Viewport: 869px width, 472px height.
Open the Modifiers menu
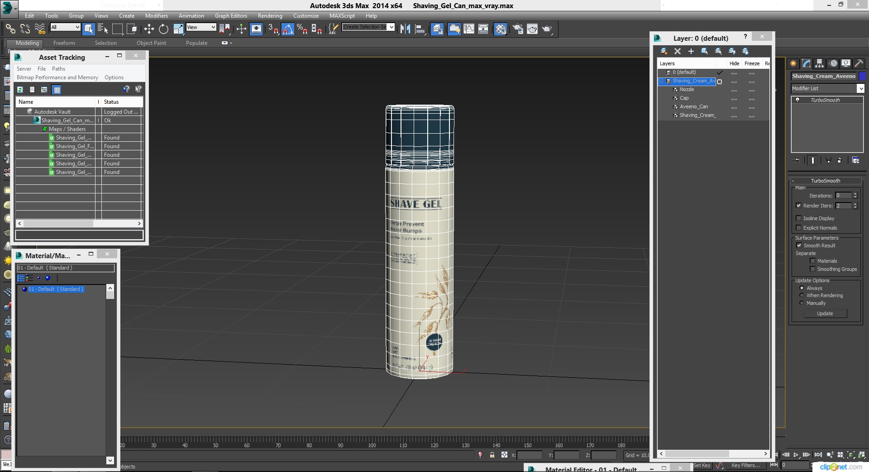[x=156, y=15]
